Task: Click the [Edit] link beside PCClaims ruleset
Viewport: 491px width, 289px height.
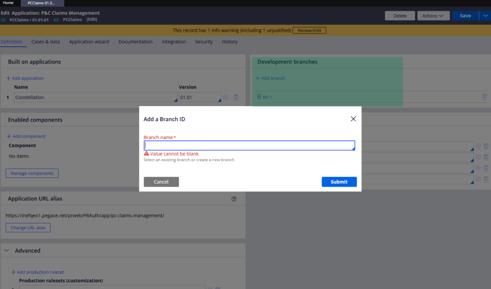Action: click(x=92, y=19)
